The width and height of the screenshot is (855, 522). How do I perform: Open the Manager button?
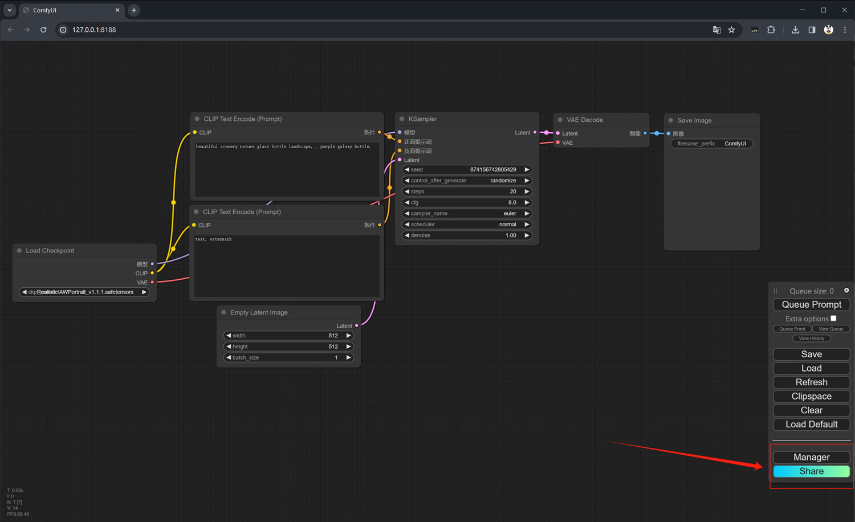pyautogui.click(x=811, y=457)
